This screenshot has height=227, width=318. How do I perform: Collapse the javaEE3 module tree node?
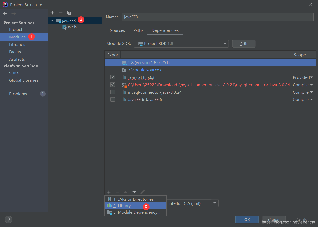[x=52, y=20]
